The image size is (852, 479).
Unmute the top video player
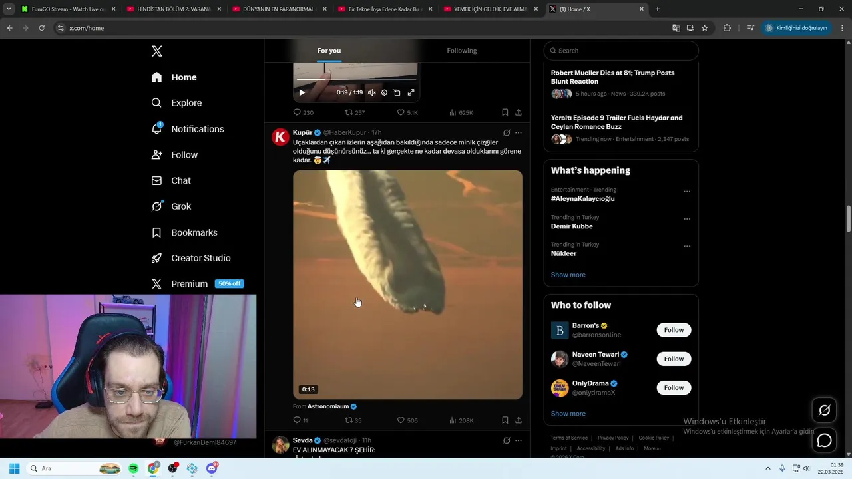[x=371, y=93]
